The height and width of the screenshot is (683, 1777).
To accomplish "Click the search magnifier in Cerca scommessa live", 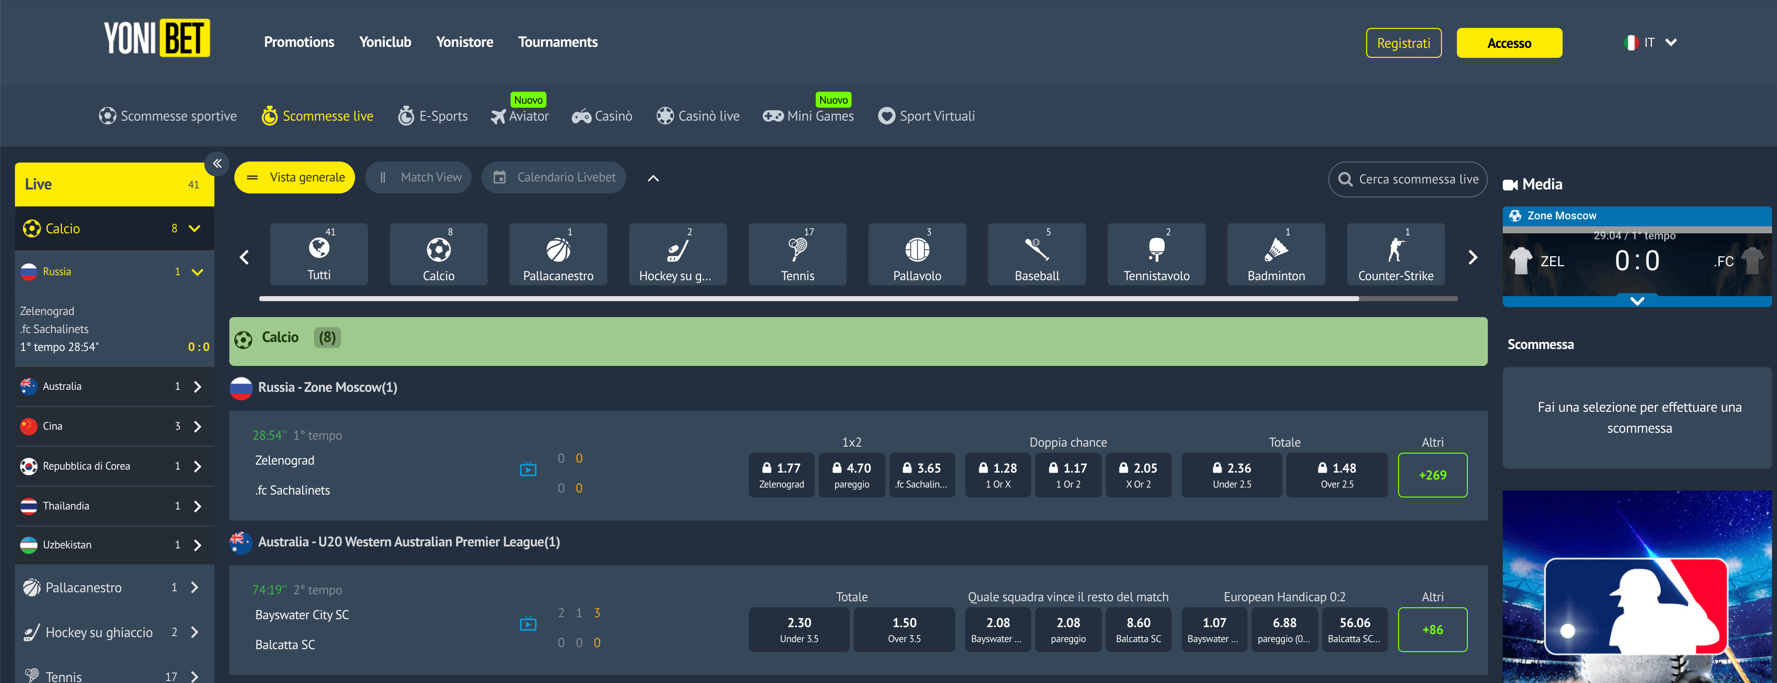I will pyautogui.click(x=1345, y=178).
